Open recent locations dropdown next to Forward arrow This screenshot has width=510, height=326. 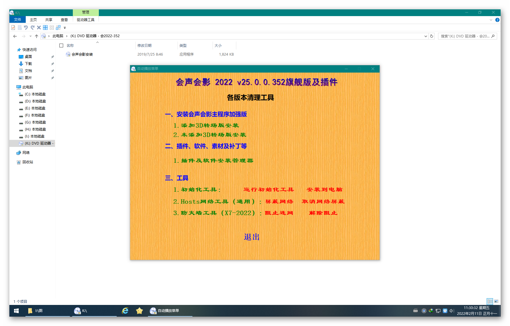click(x=30, y=36)
